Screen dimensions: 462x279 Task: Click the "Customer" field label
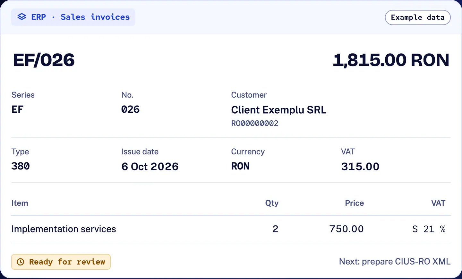249,95
